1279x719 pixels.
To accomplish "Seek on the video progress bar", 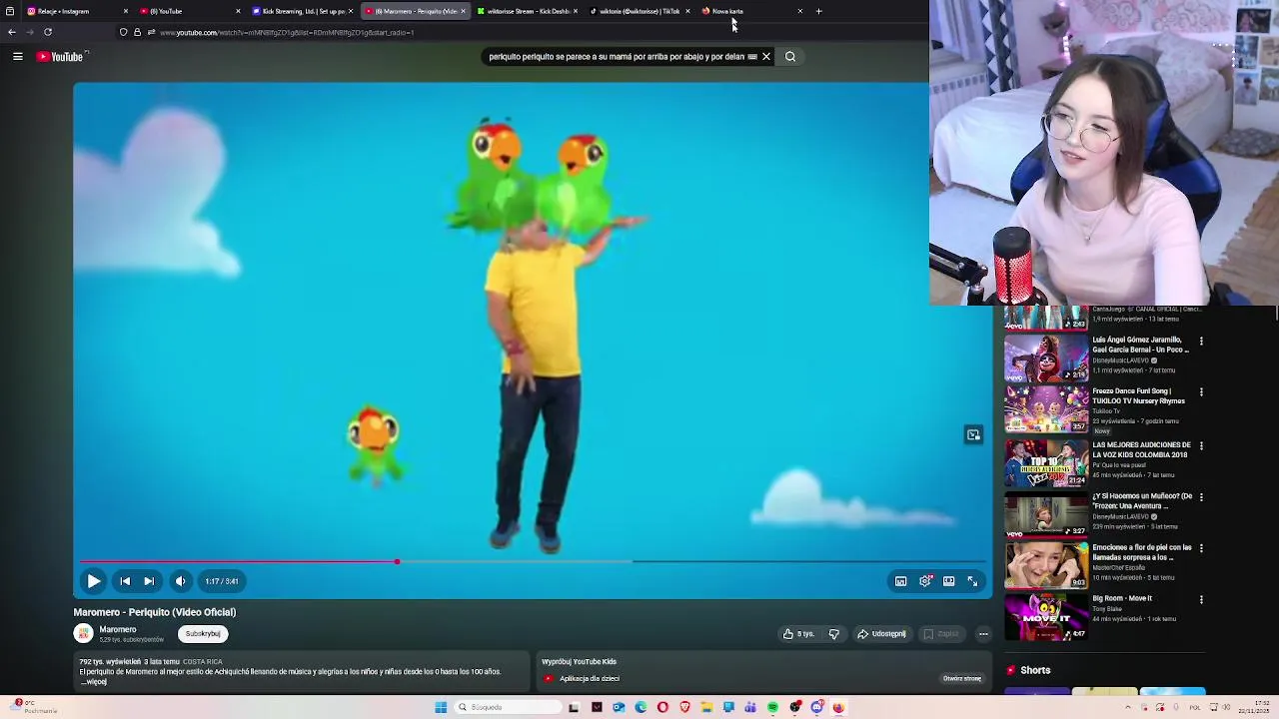I will point(533,561).
